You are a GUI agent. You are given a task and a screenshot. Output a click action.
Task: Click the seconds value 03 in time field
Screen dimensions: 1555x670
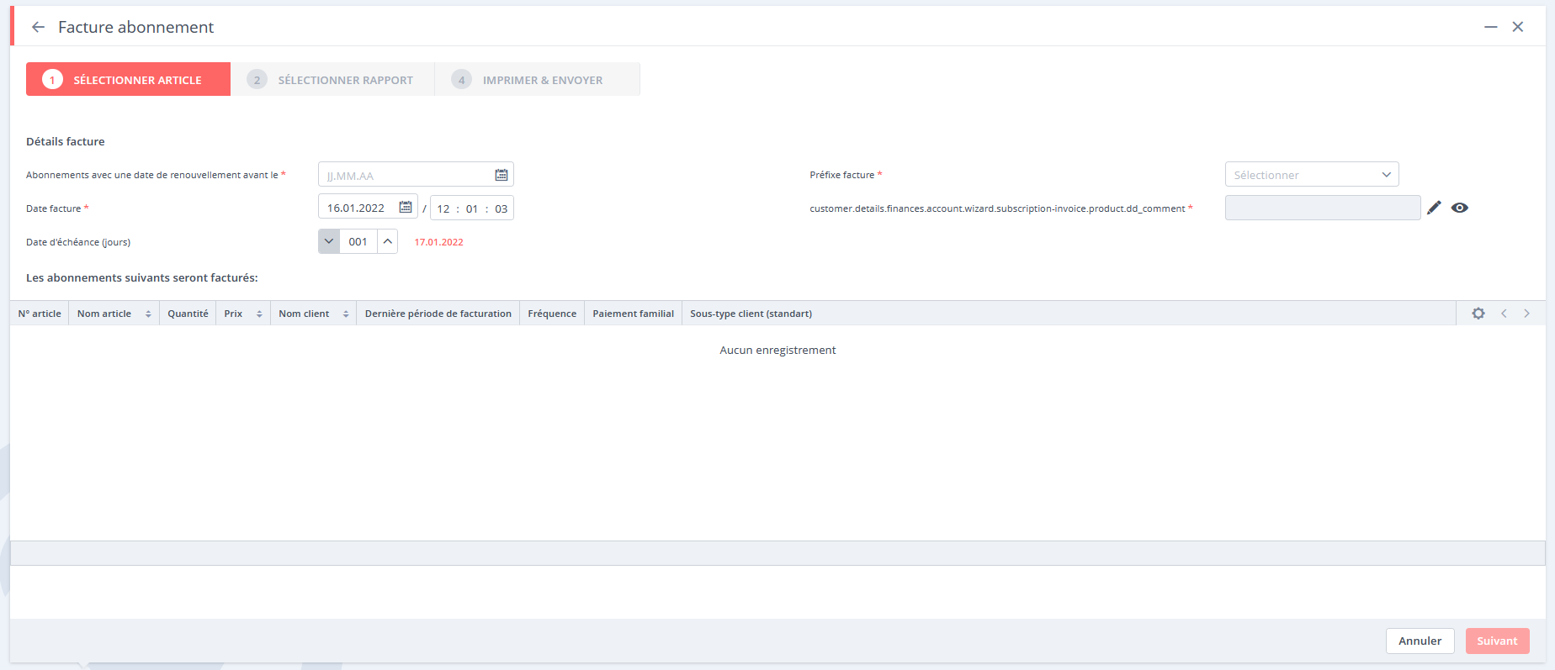click(501, 208)
